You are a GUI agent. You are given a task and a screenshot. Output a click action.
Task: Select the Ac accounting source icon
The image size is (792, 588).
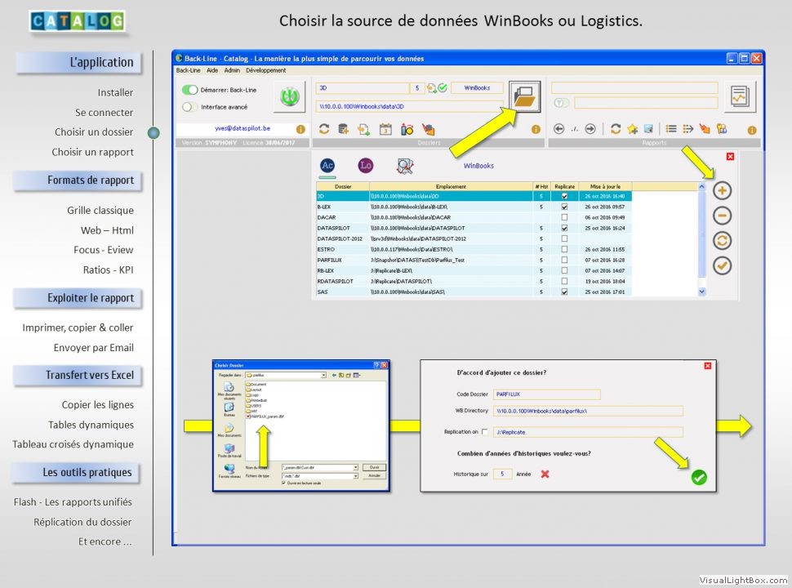[327, 165]
